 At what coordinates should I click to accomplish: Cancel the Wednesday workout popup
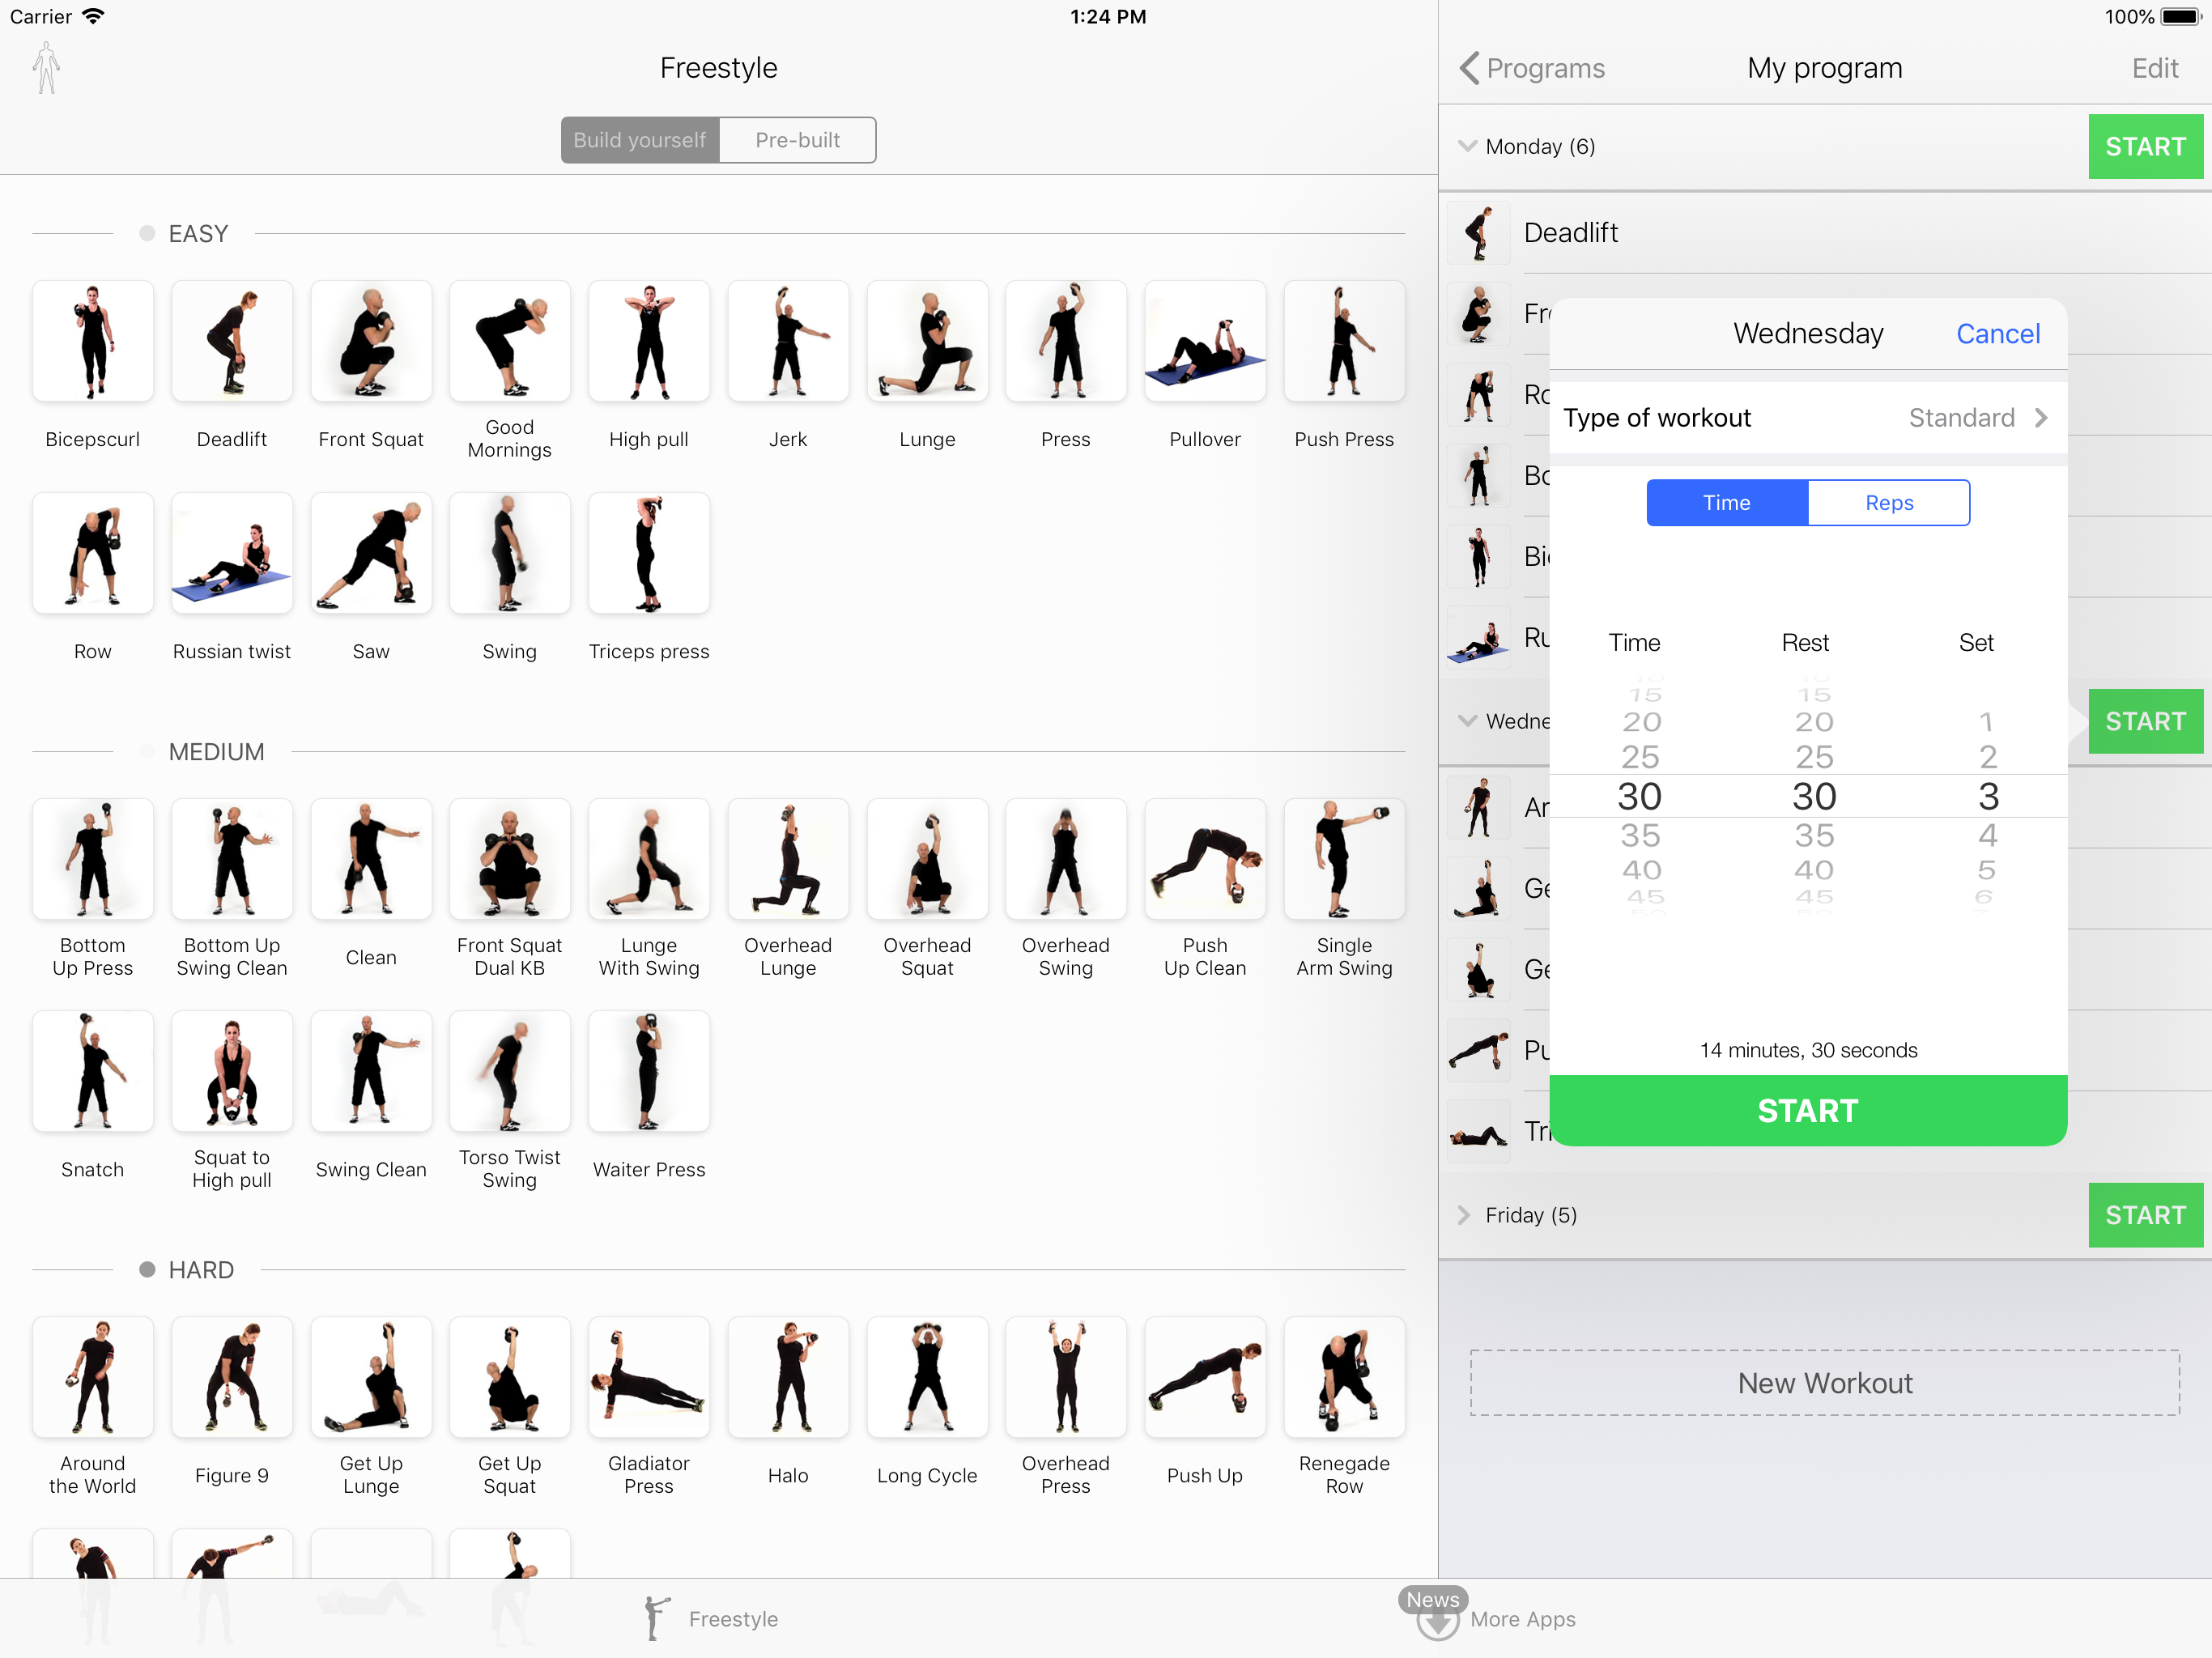tap(1997, 334)
